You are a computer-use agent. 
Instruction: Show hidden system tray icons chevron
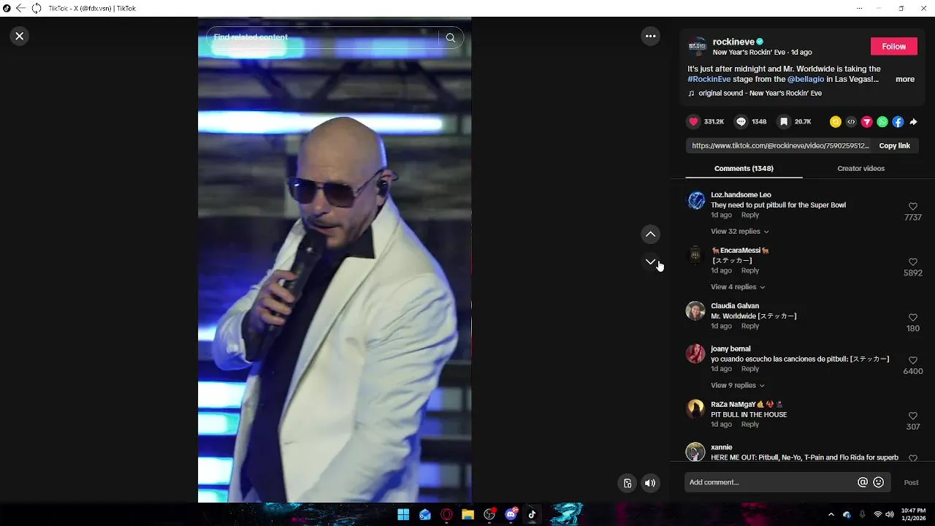831,514
